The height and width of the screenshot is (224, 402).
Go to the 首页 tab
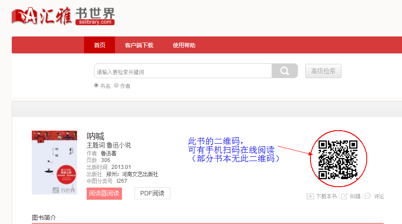[x=99, y=45]
